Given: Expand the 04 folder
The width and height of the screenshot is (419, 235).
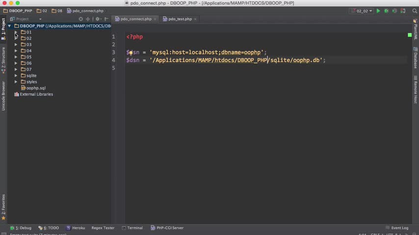Looking at the screenshot, I should coord(16,51).
